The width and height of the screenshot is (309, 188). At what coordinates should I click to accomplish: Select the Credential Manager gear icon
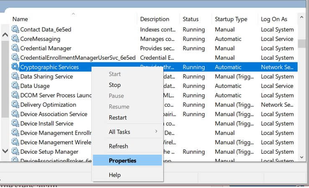click(15, 48)
